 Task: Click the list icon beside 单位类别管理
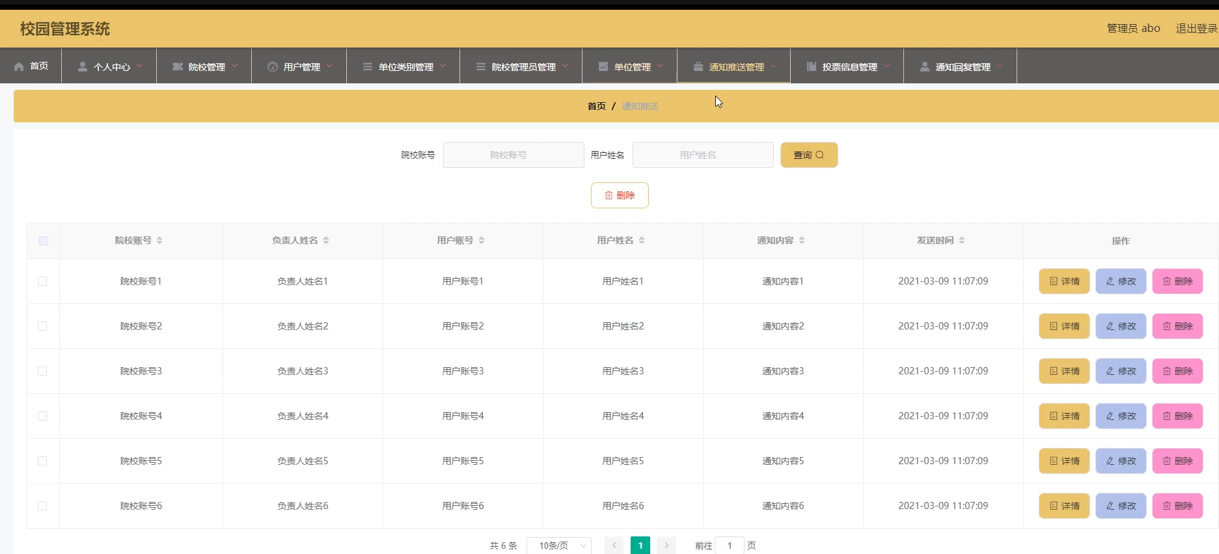(x=368, y=66)
